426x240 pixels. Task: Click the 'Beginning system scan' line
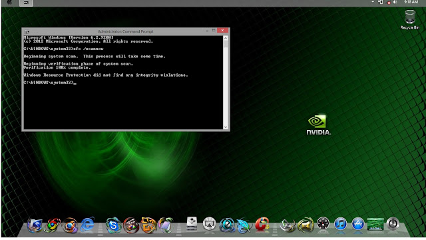95,56
